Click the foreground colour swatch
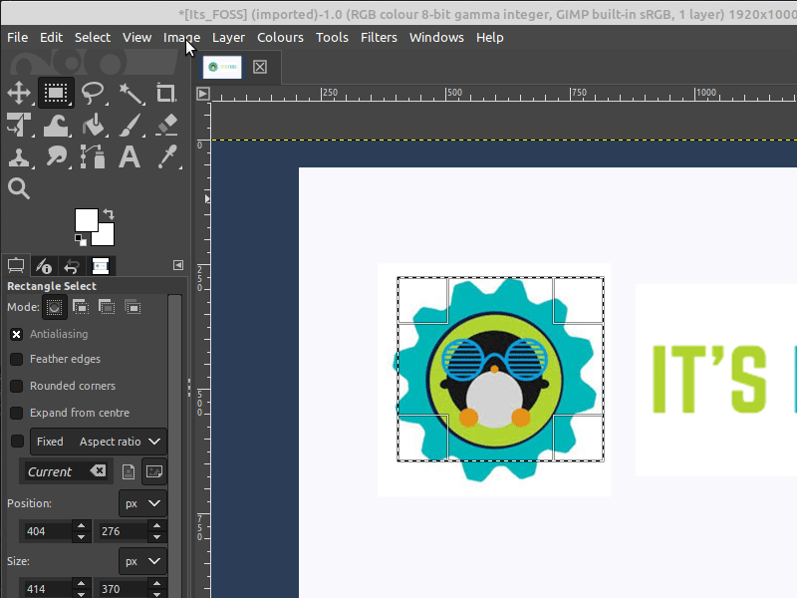The height and width of the screenshot is (598, 797). (86, 219)
